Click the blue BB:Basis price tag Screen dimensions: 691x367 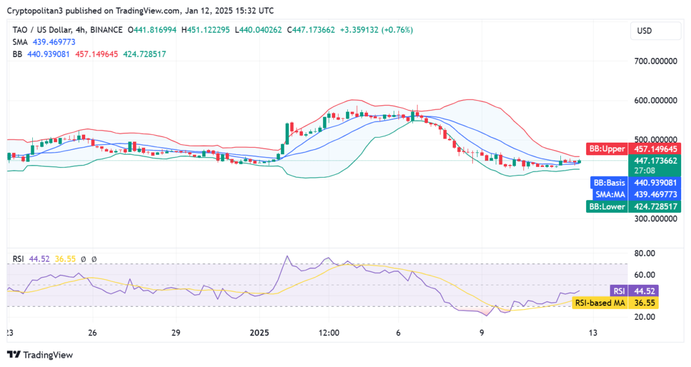[609, 182]
